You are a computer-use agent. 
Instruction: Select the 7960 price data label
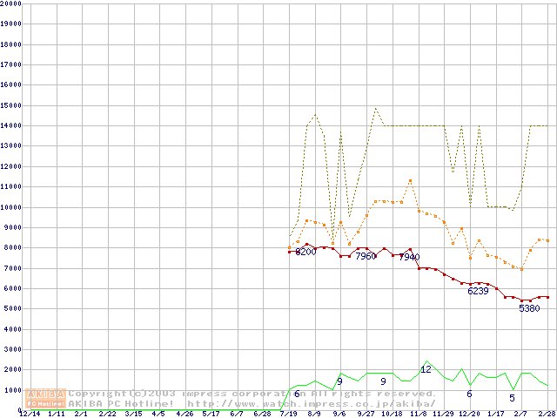point(366,256)
